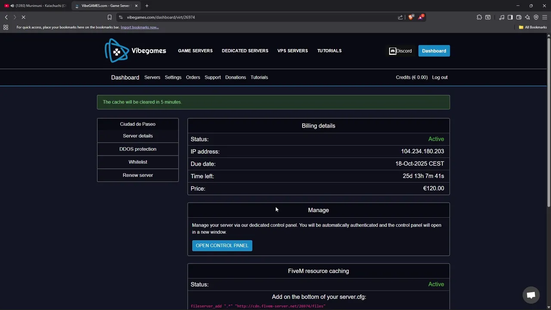The image size is (551, 310).
Task: Stop page loading with the X icon
Action: 24,17
